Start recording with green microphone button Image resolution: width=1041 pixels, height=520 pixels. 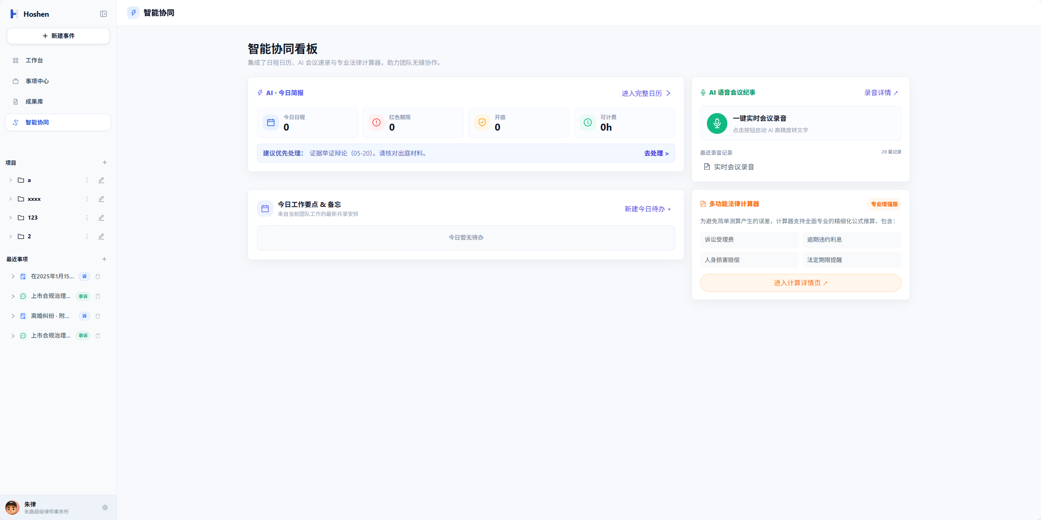[x=717, y=123]
